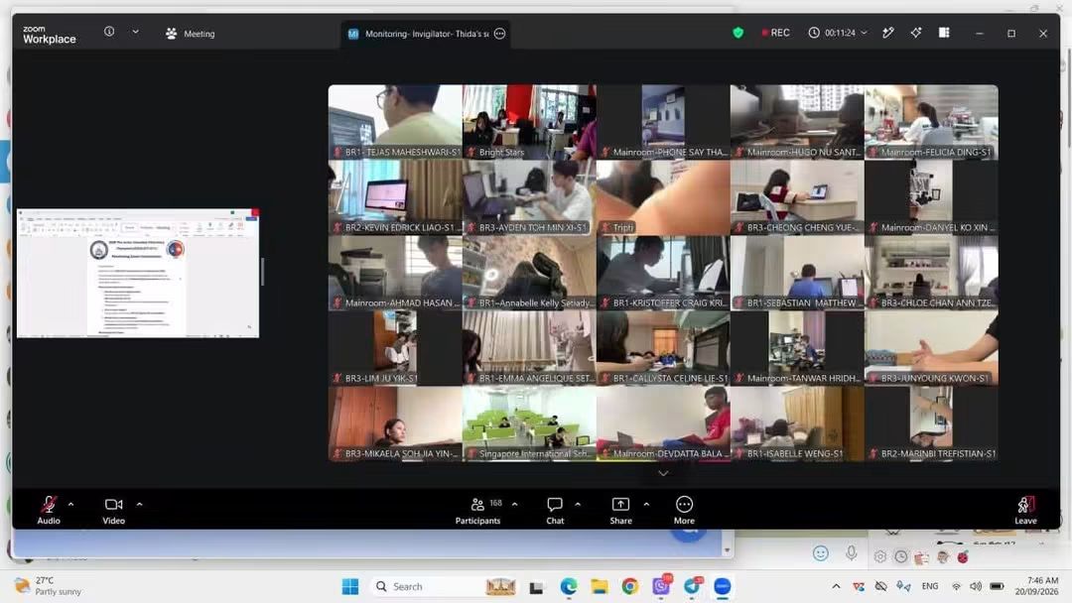
Task: Select the Bright Stars video tile
Action: click(x=529, y=122)
